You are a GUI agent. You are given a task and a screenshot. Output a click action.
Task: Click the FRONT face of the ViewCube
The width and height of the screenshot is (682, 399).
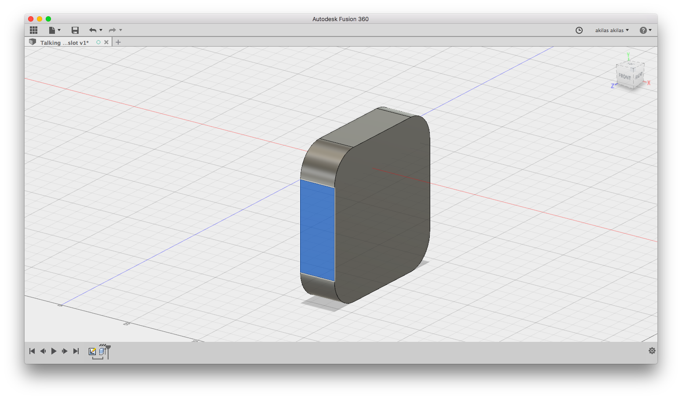tap(624, 76)
